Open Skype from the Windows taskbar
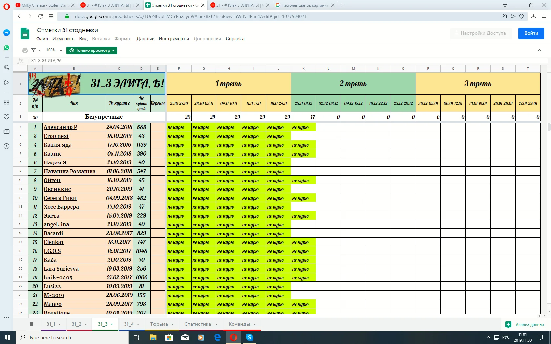This screenshot has height=344, width=551. [250, 337]
